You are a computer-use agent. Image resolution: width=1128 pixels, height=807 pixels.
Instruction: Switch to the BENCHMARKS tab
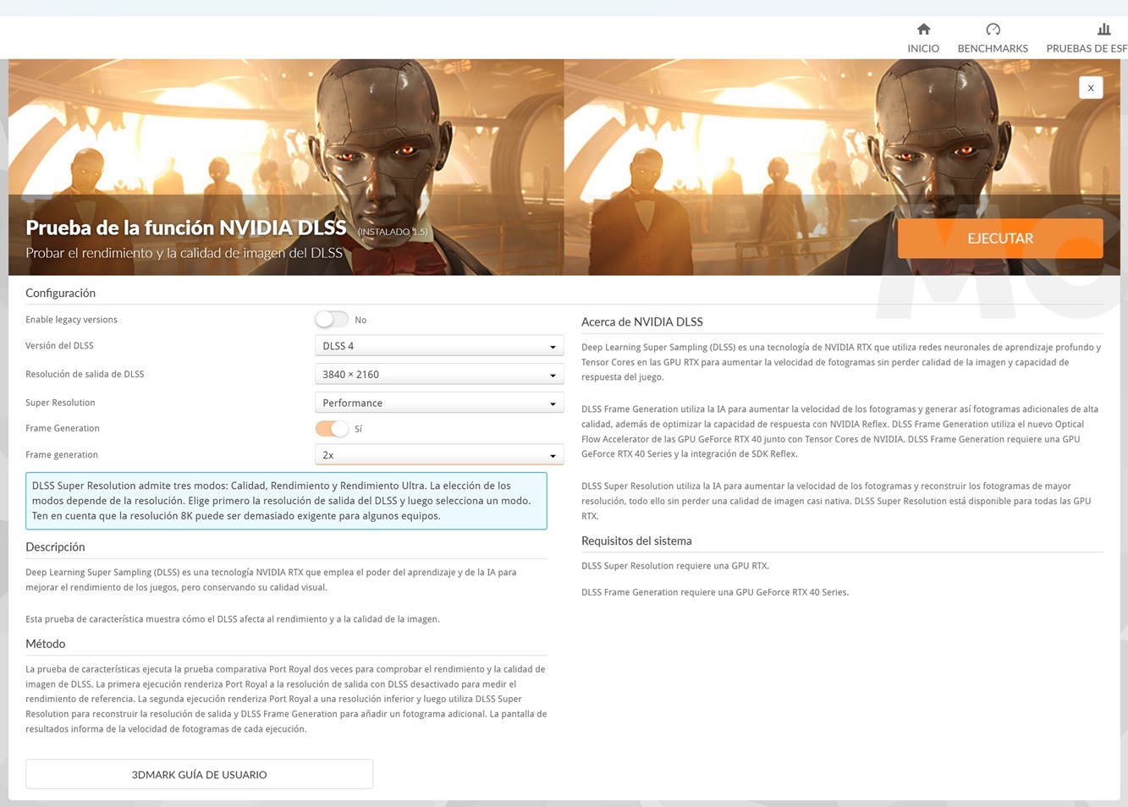(x=993, y=48)
